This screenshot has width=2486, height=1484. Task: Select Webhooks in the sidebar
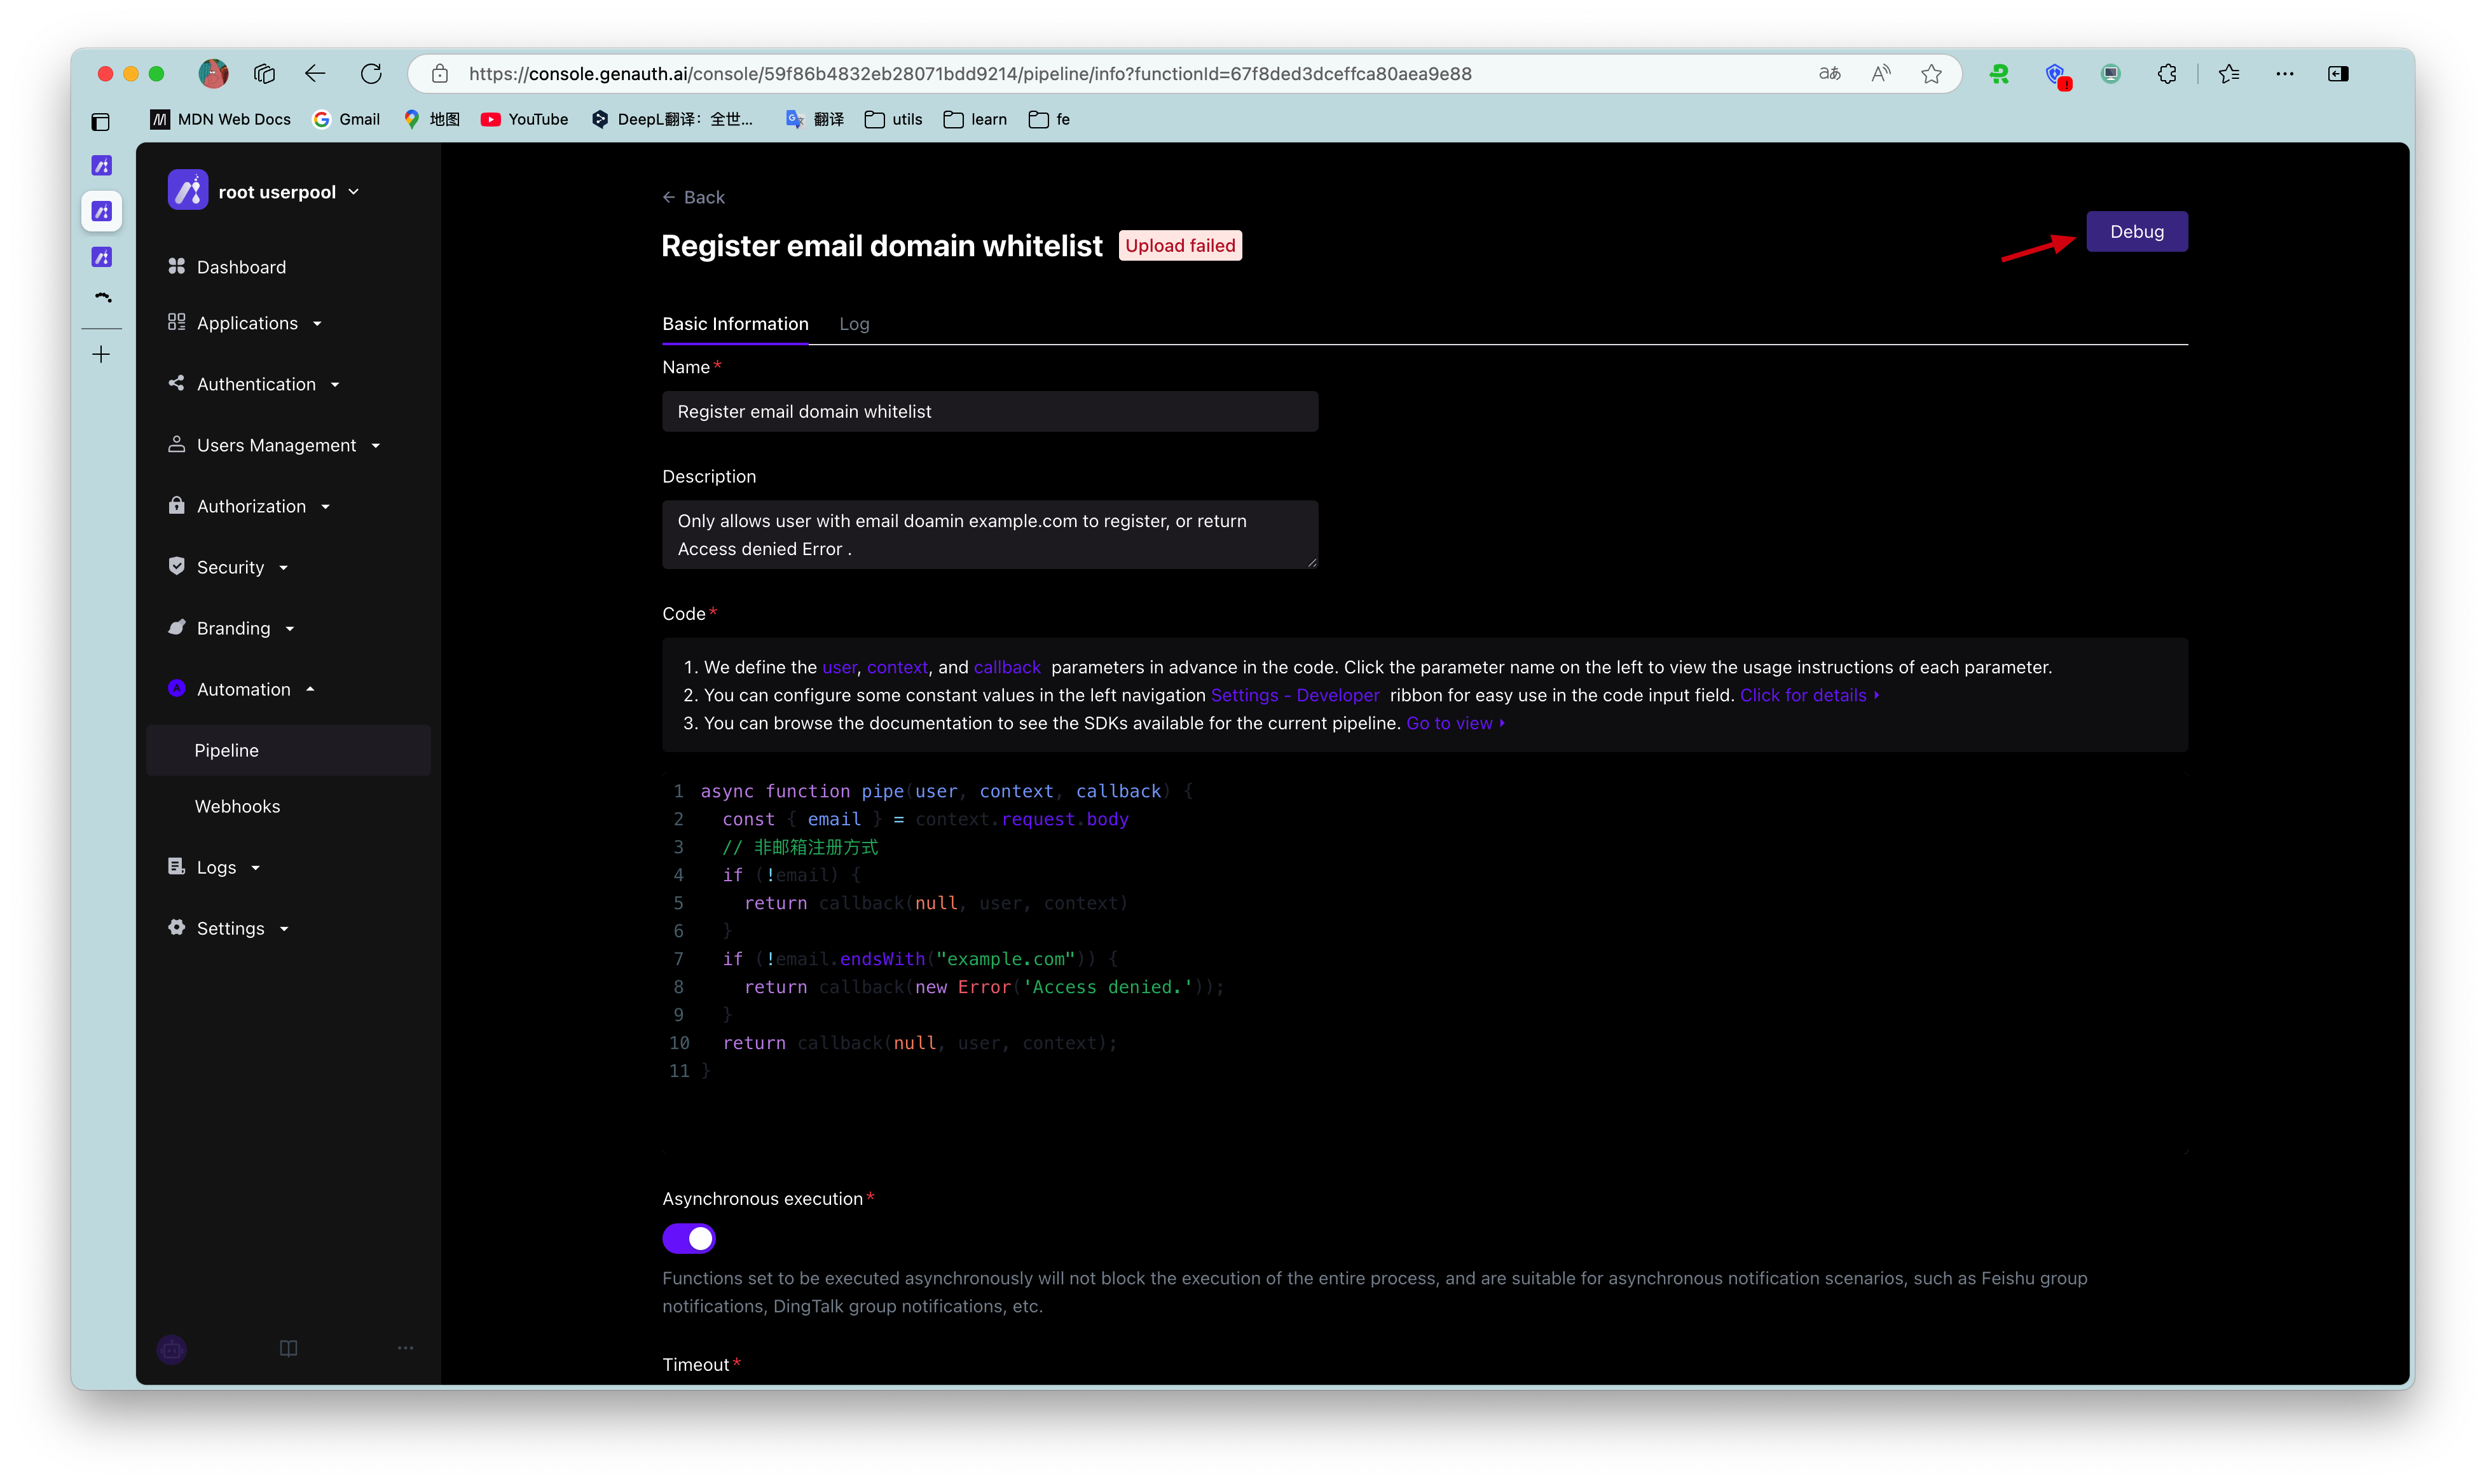point(237,806)
